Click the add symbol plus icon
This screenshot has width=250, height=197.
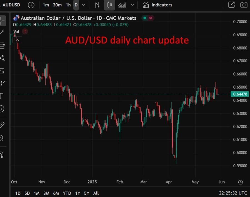tap(31, 5)
